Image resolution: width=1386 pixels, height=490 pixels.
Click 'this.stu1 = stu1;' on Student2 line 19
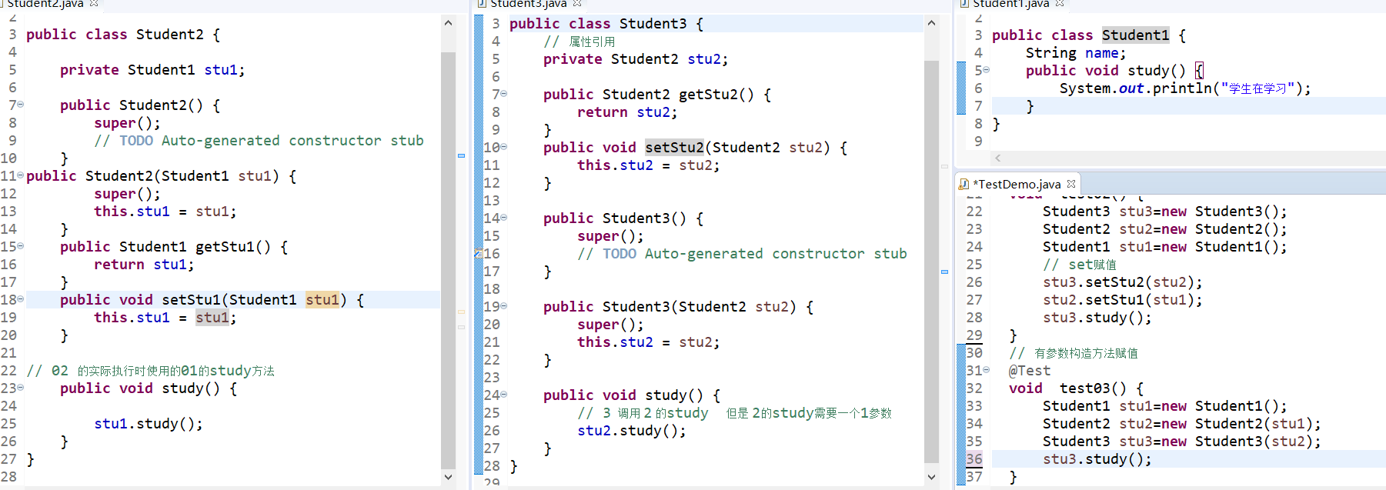coord(165,318)
